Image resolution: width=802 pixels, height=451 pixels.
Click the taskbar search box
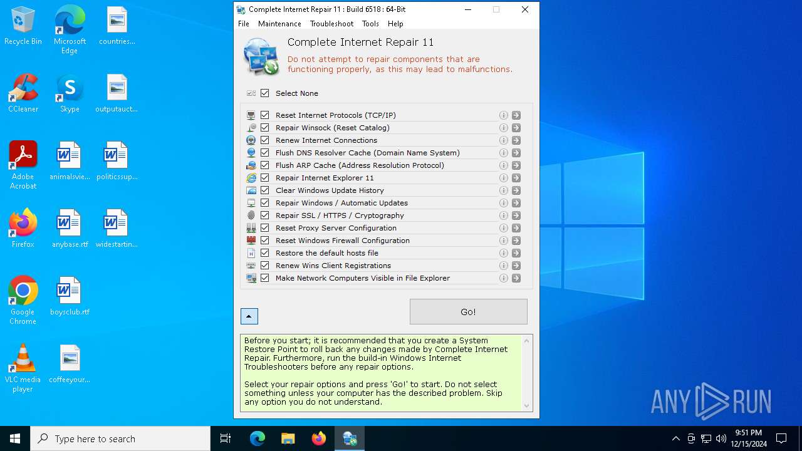coord(120,438)
